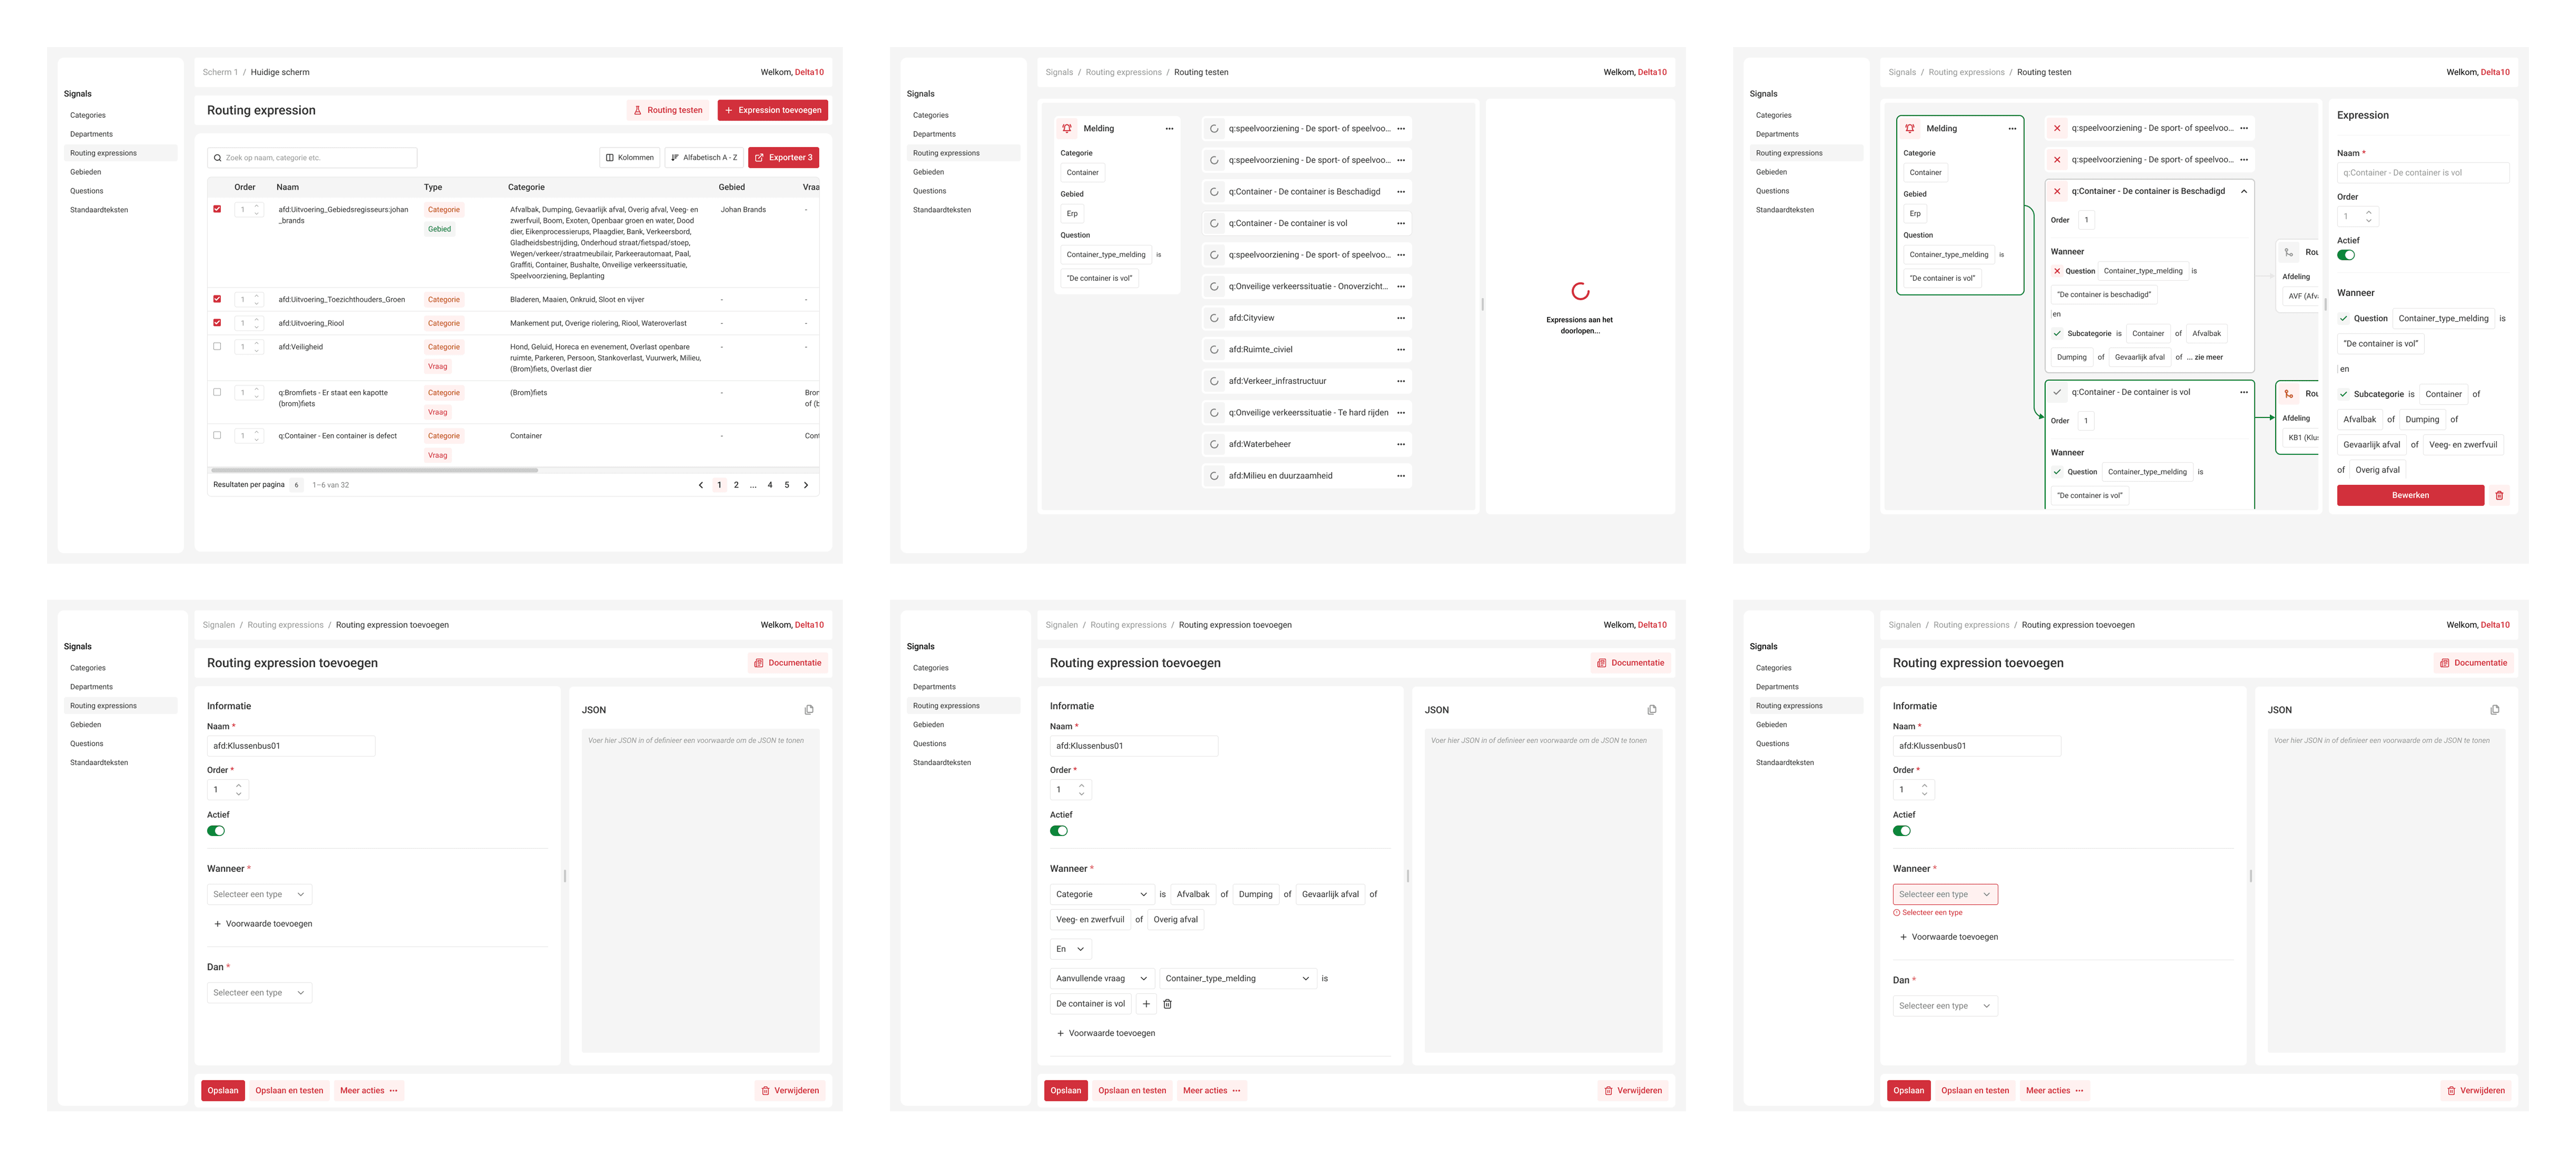
Task: Collapse the 'q:Container - De container is Beschadigd' card
Action: pos(2244,191)
